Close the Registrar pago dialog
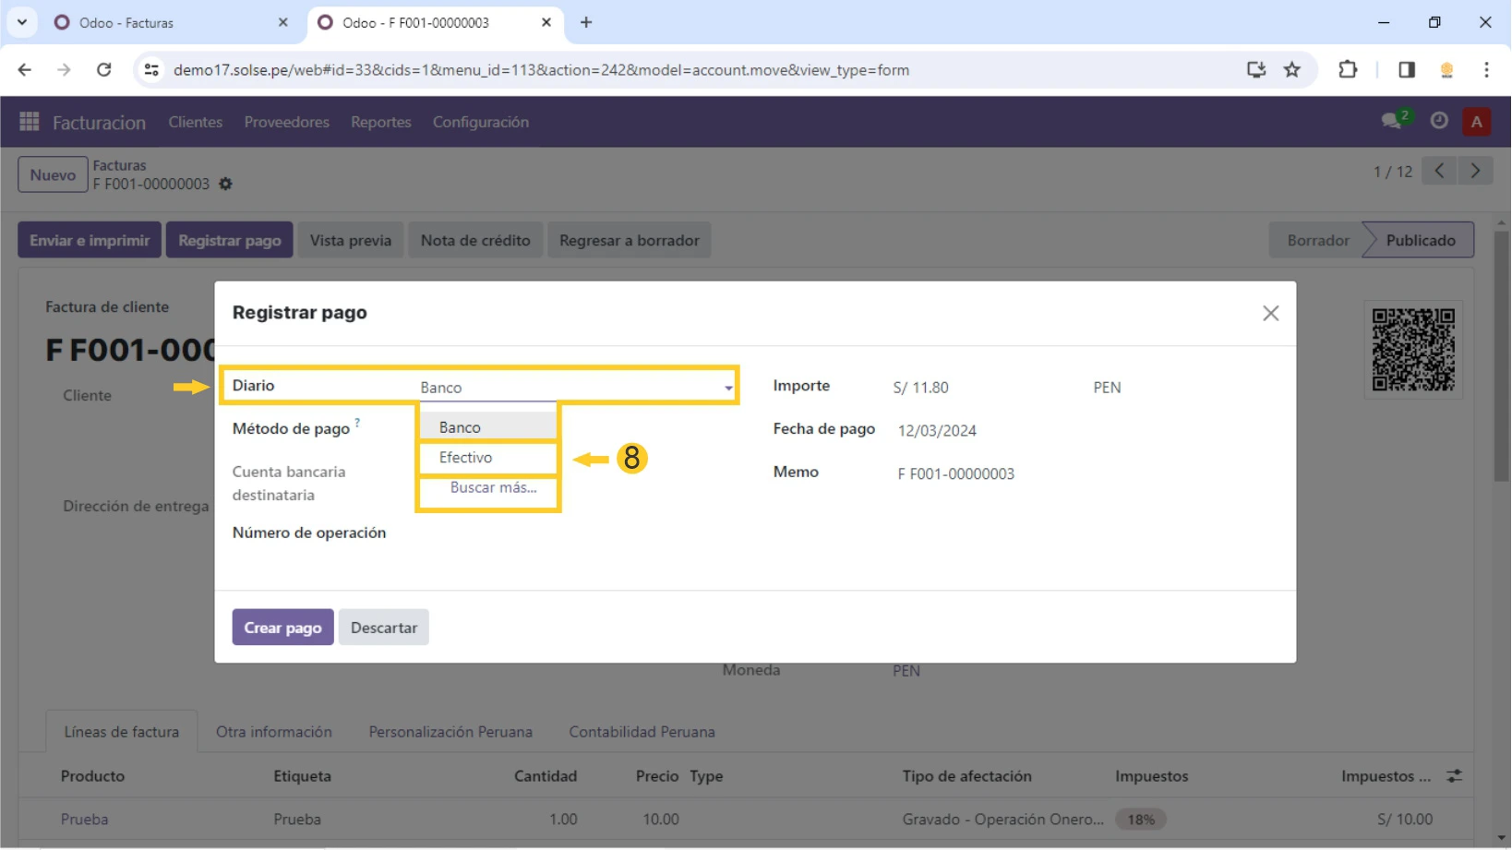Screen dimensions: 1512x850 [x=1270, y=314]
